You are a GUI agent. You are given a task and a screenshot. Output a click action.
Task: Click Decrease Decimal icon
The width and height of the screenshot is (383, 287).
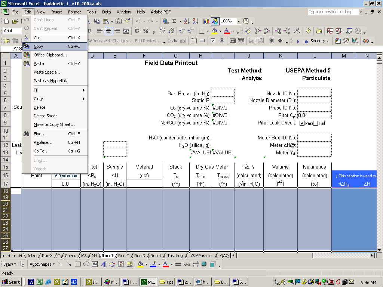click(x=171, y=31)
